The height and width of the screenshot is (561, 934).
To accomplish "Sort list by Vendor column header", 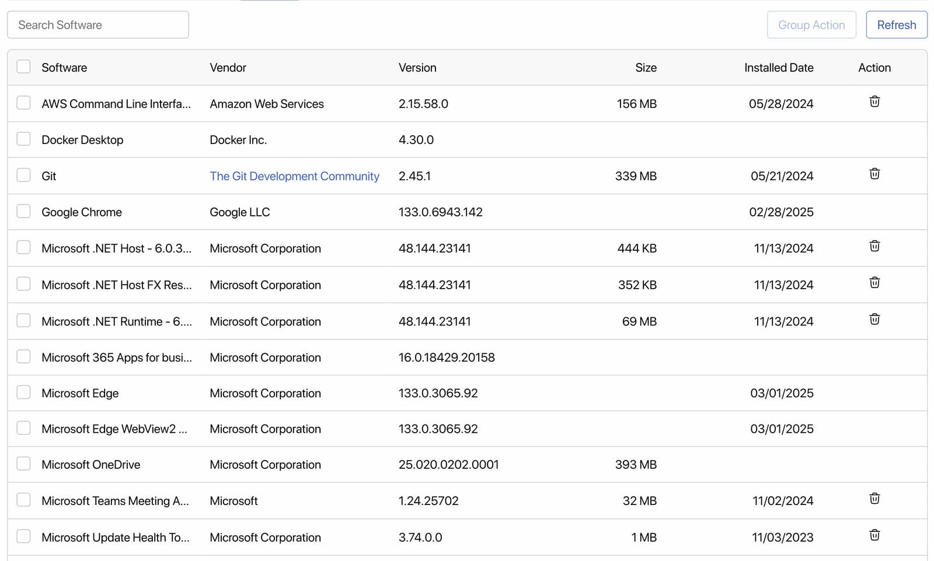I will 228,68.
